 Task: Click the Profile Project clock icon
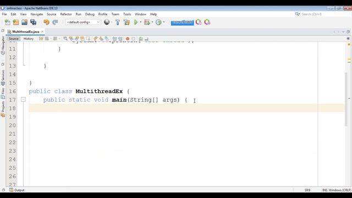[x=159, y=22]
